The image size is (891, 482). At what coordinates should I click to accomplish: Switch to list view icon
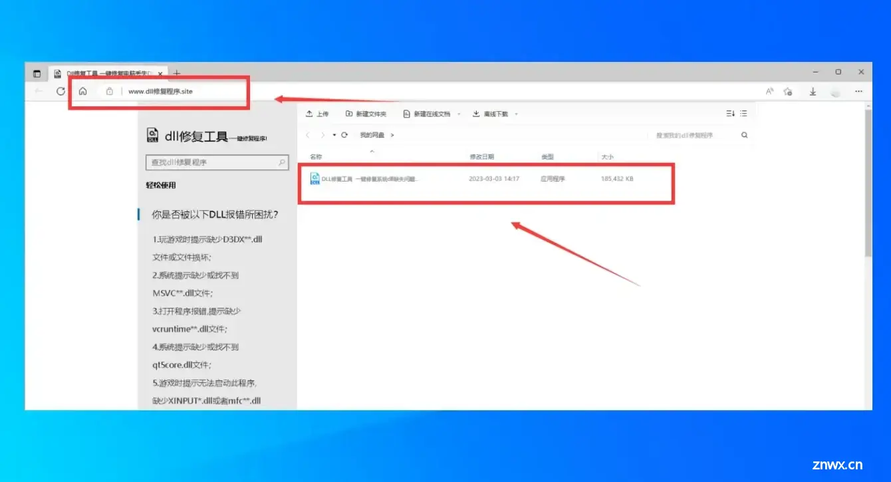click(x=743, y=114)
